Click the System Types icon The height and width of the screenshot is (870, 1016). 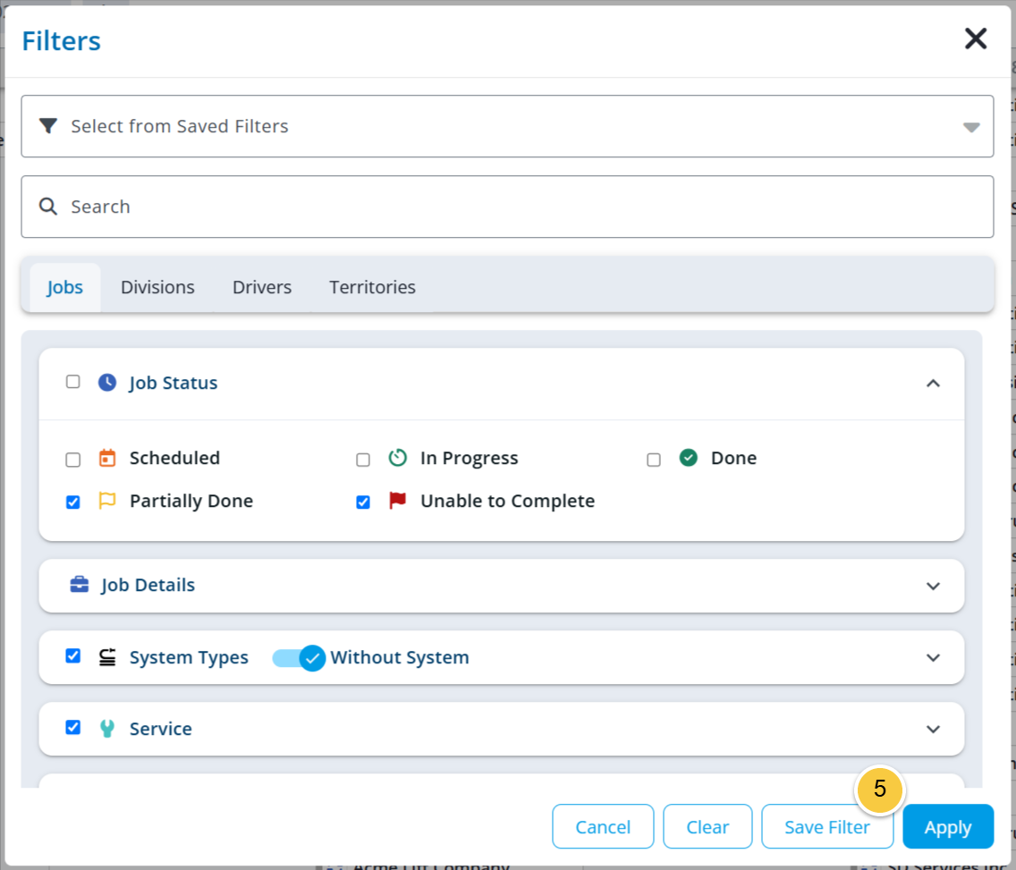pos(107,657)
